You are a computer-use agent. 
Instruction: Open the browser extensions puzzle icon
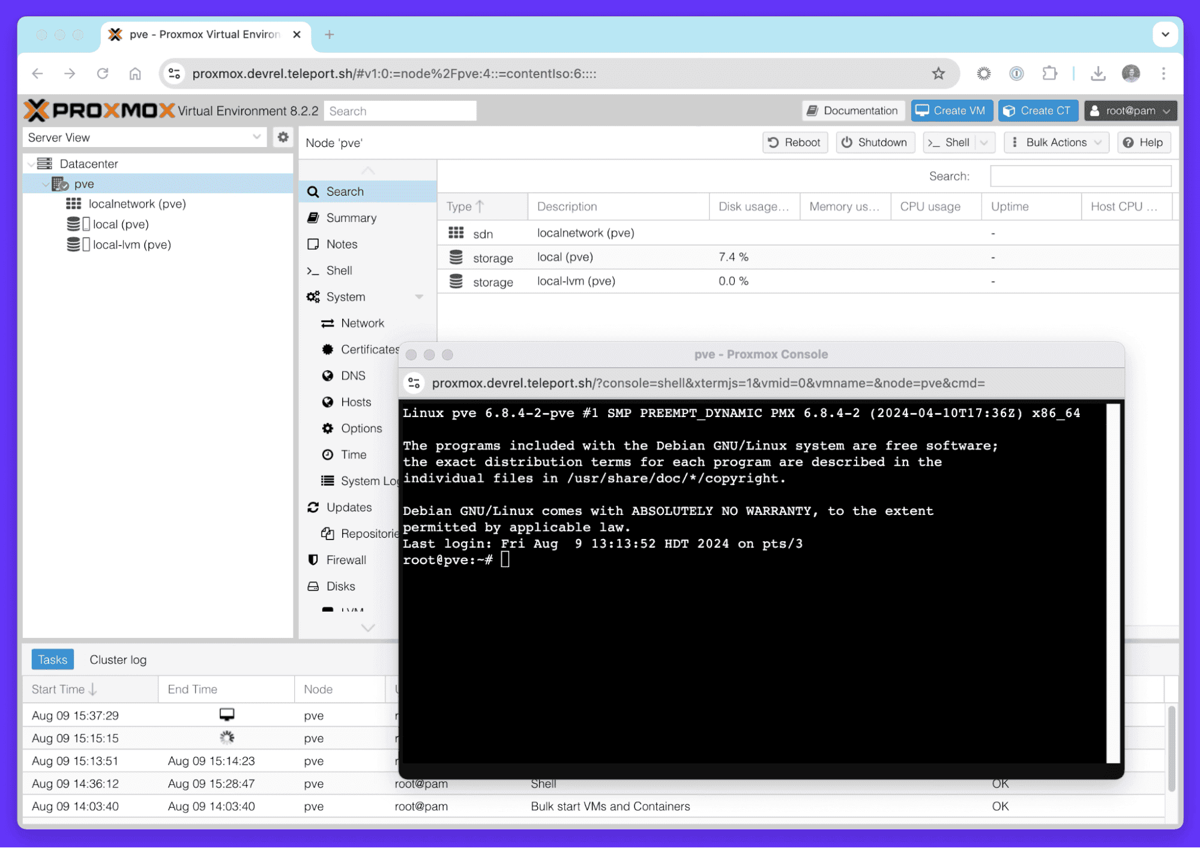[x=1049, y=73]
